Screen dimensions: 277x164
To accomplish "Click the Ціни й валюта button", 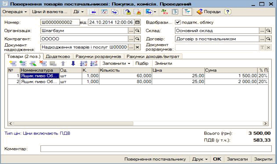I will tap(50, 12).
